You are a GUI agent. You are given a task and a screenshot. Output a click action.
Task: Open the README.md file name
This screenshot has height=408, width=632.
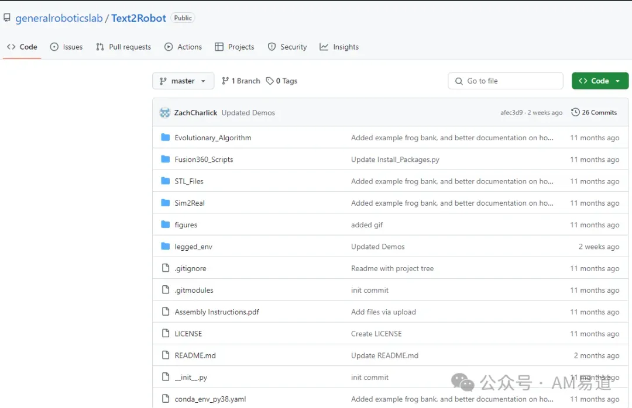coord(195,355)
